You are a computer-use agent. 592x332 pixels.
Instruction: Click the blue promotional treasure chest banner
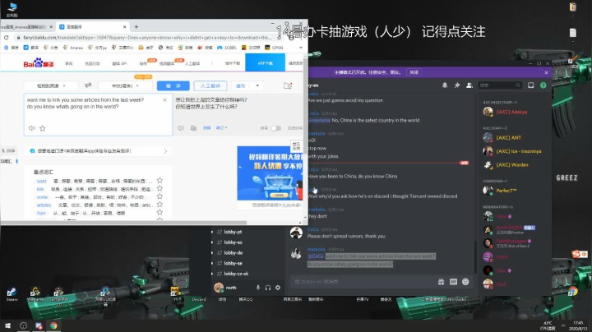(x=270, y=173)
